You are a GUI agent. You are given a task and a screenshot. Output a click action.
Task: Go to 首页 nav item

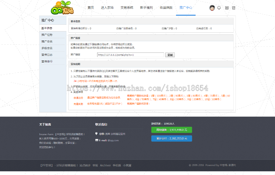tap(91, 8)
